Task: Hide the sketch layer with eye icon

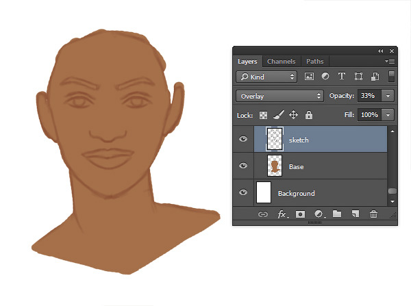Action: coord(243,139)
